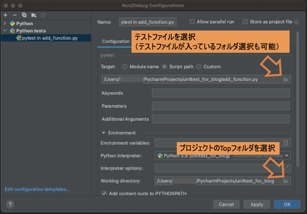Select the Custom target radio button

pyautogui.click(x=199, y=67)
